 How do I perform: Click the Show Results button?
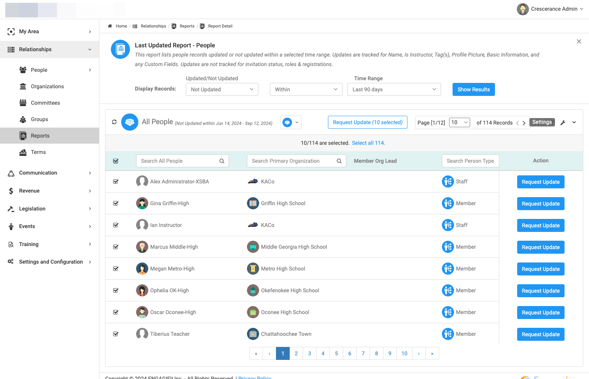474,89
